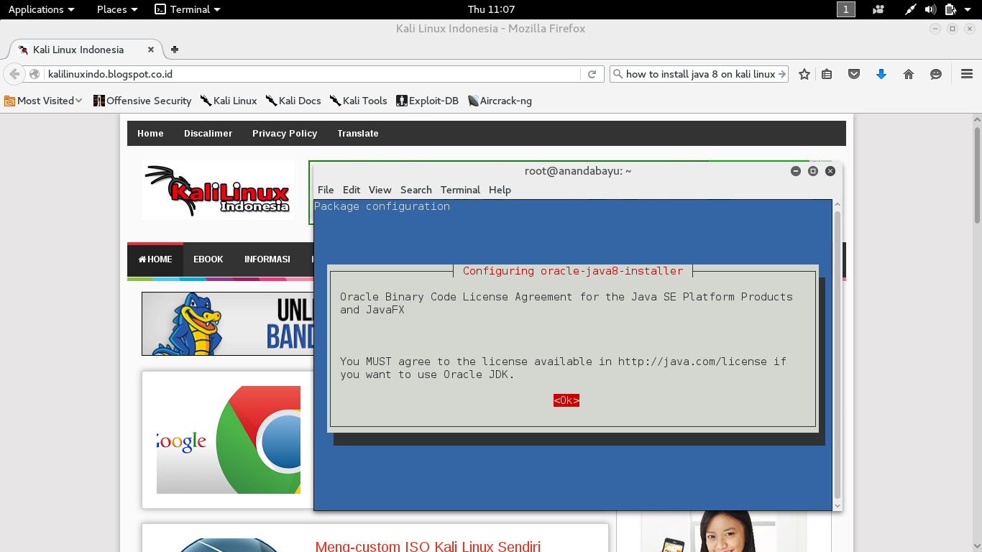Screen dimensions: 982x552
Task: Click the Firefox search box field
Action: pyautogui.click(x=700, y=74)
